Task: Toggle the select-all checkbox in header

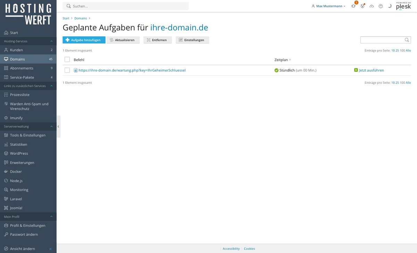Action: (67, 60)
